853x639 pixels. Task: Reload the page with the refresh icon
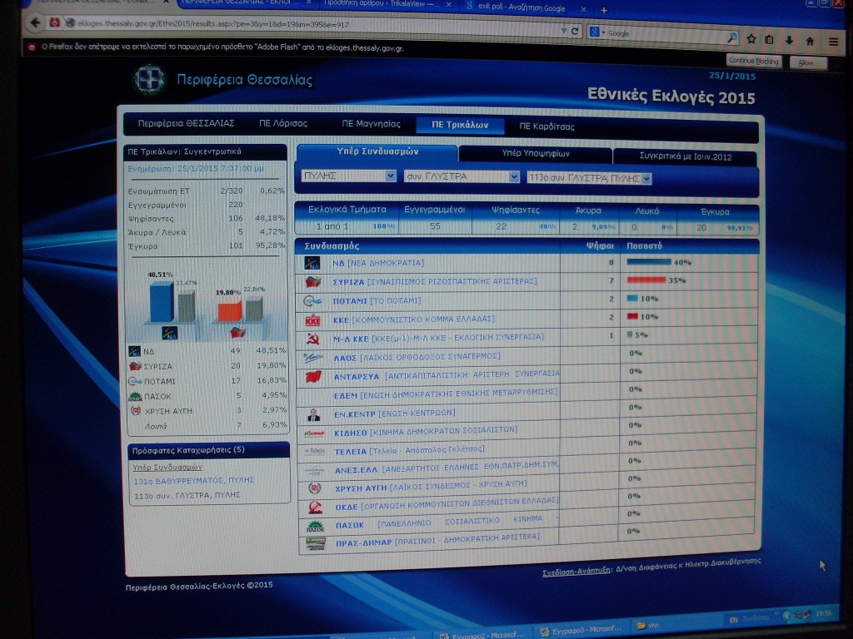(575, 32)
